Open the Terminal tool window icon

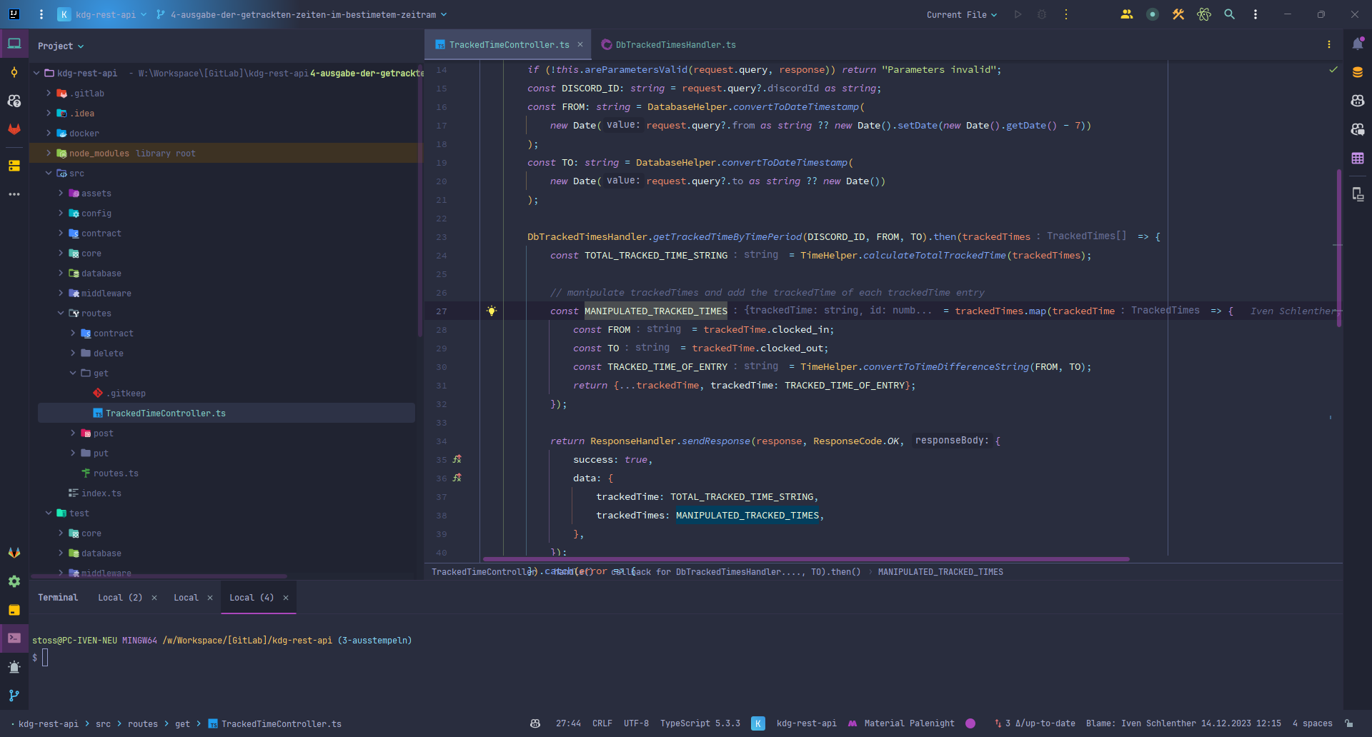click(x=14, y=638)
